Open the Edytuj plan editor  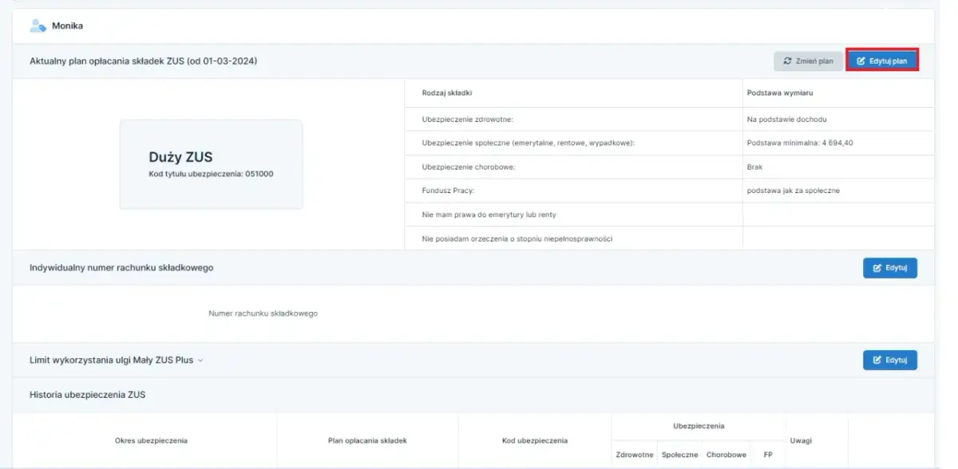(x=881, y=61)
